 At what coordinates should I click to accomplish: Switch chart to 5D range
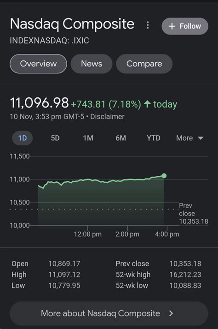[55, 138]
